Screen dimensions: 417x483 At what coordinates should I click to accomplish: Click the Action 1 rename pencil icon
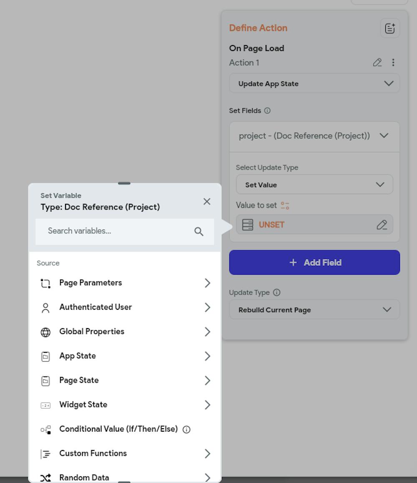coord(377,63)
